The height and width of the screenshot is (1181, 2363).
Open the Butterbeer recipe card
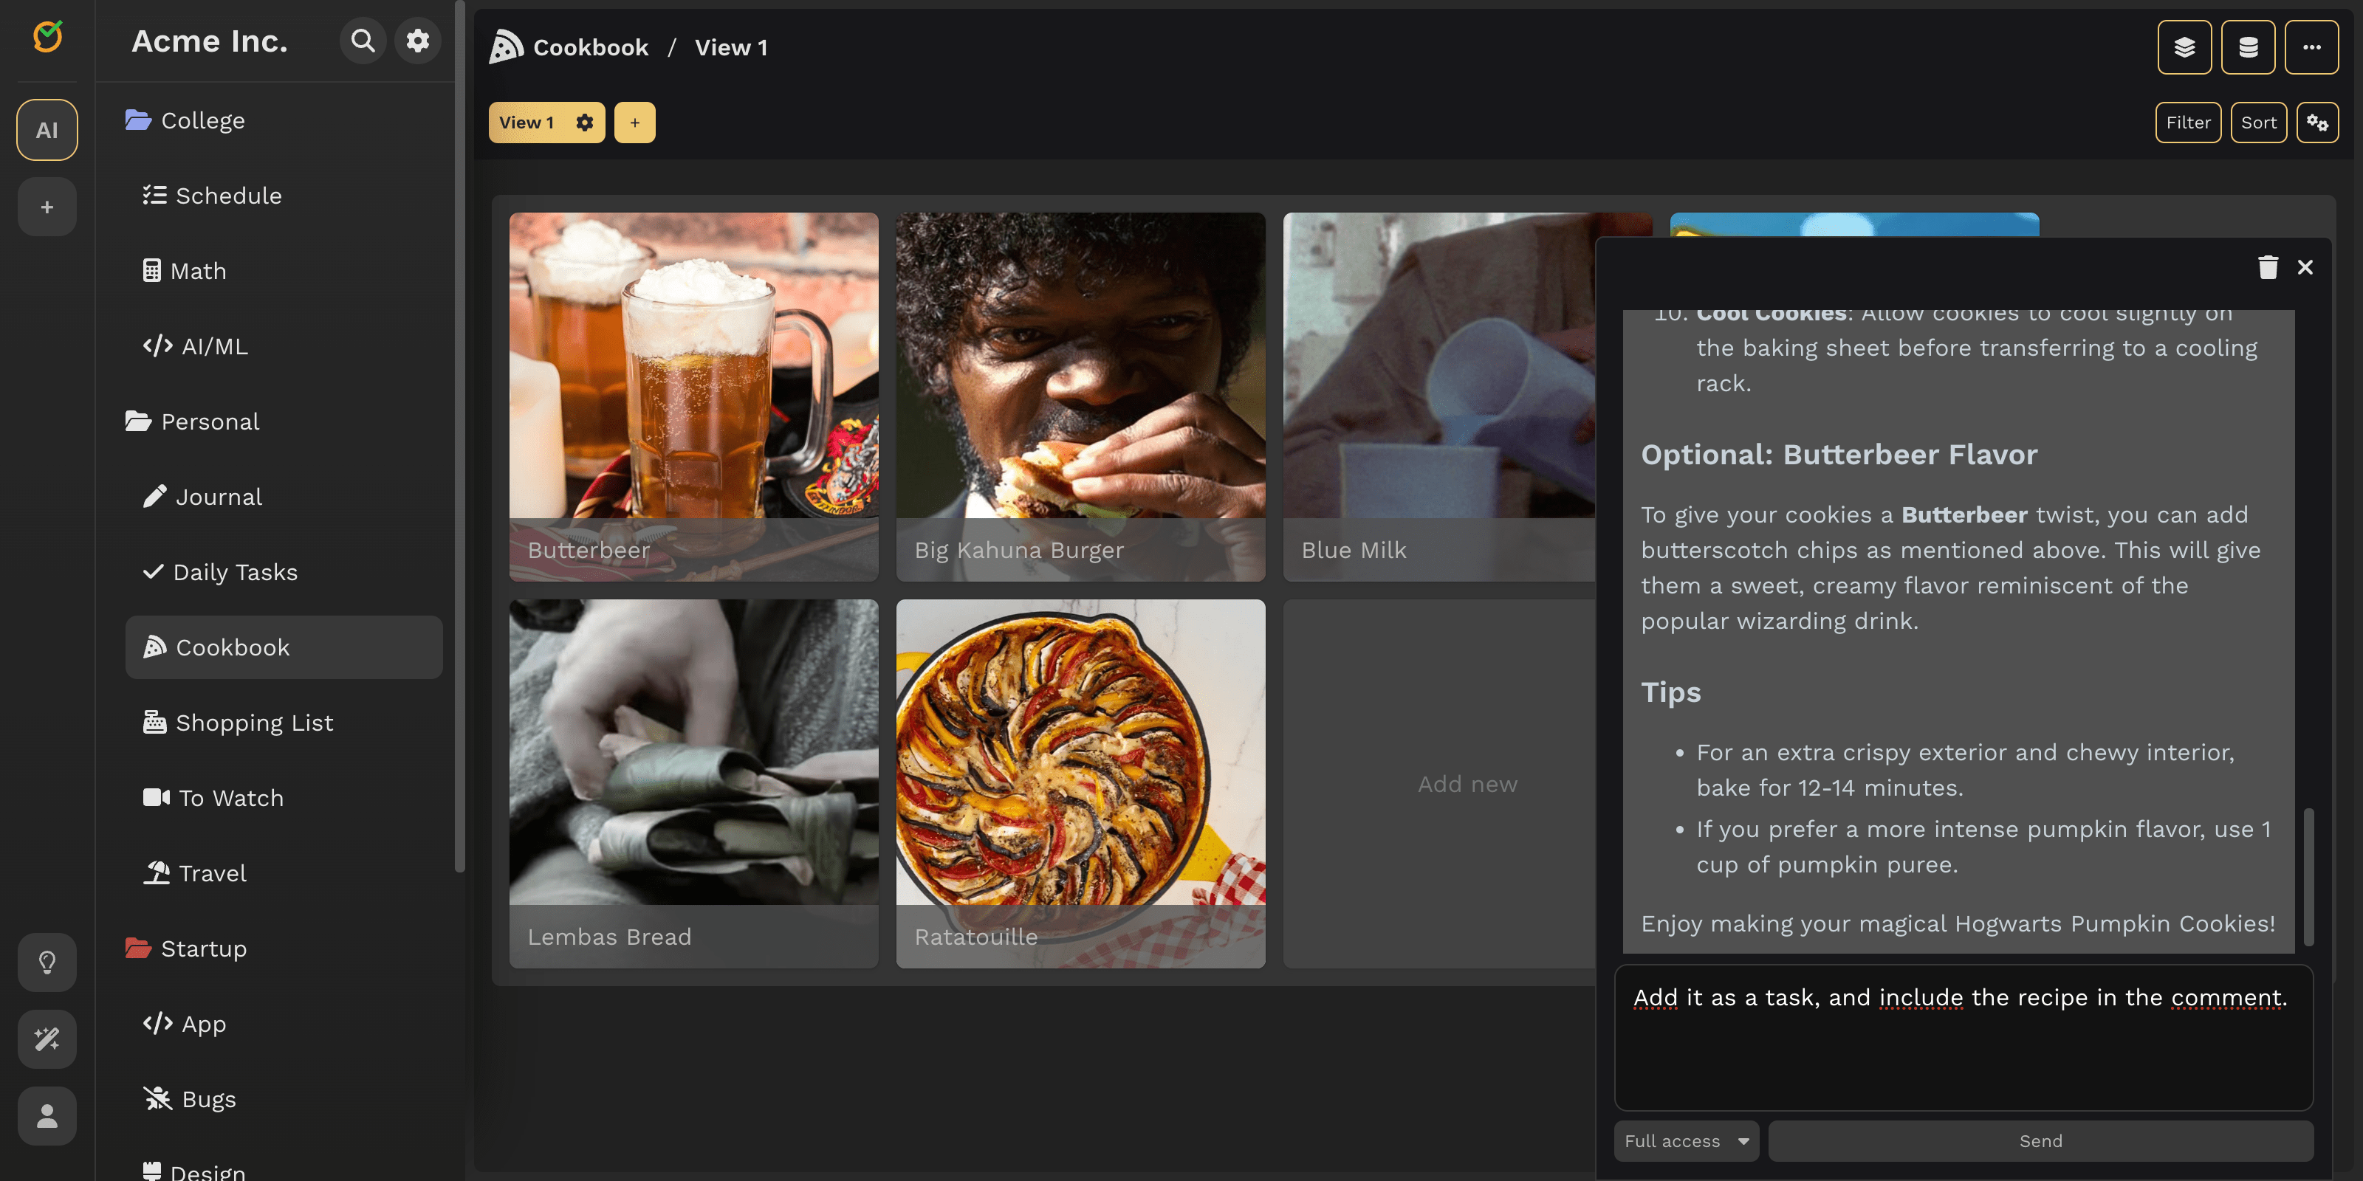coord(693,396)
